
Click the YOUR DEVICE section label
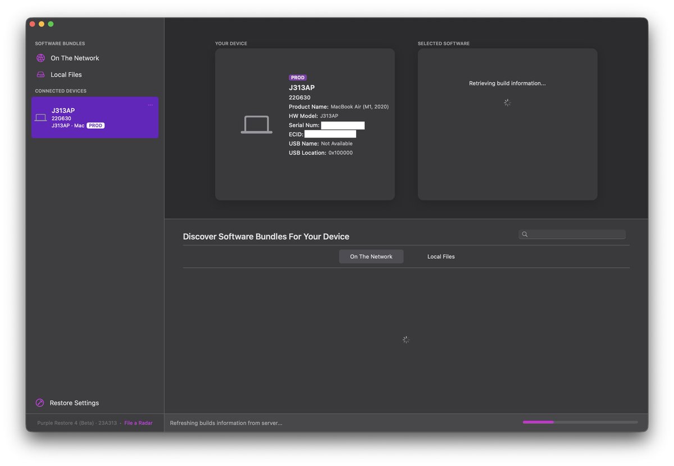point(231,43)
